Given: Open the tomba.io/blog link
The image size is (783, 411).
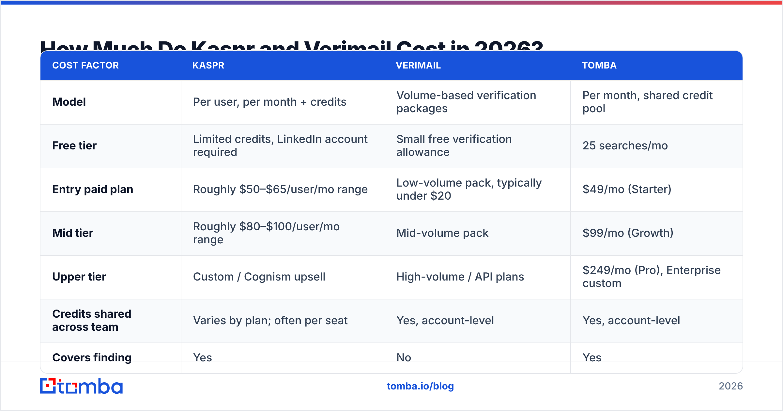Looking at the screenshot, I should [x=420, y=386].
